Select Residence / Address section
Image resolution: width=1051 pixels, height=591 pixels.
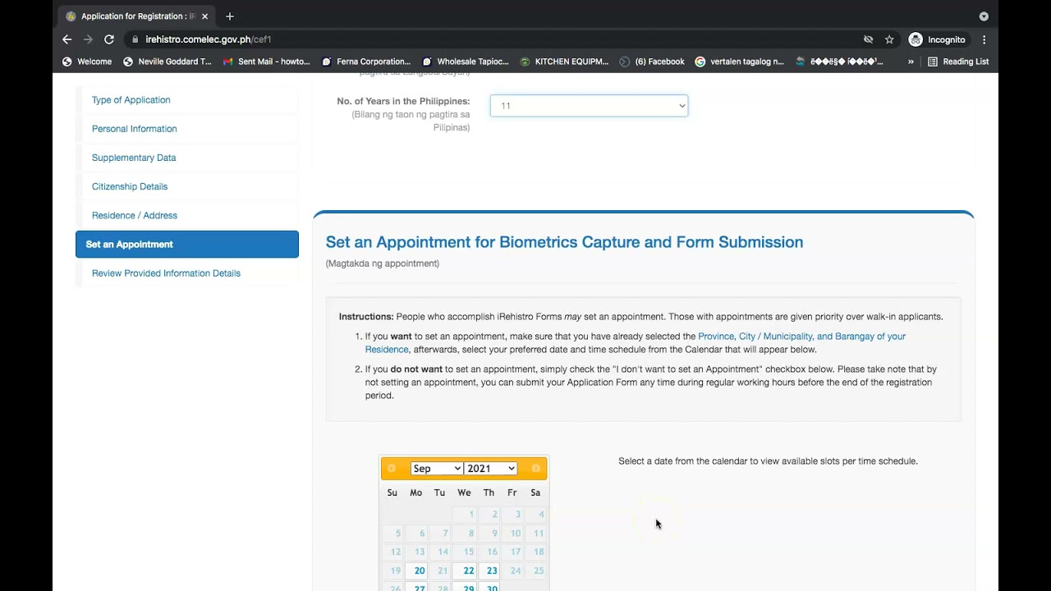click(x=135, y=215)
